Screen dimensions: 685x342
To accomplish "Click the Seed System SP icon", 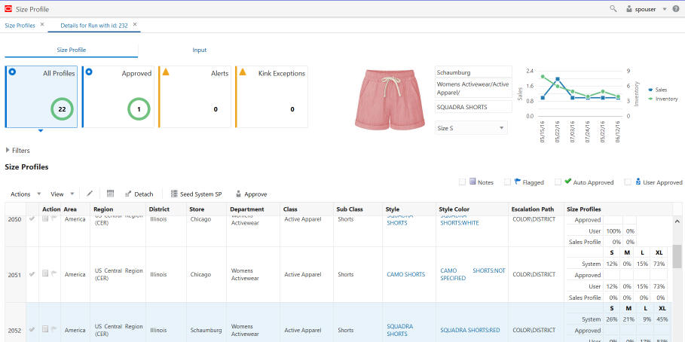I will coord(174,194).
